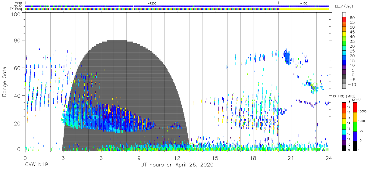This screenshot has width=370, height=171.
Task: Click the dense blue scatter cluster near hour 20.5
Action: [x=287, y=57]
